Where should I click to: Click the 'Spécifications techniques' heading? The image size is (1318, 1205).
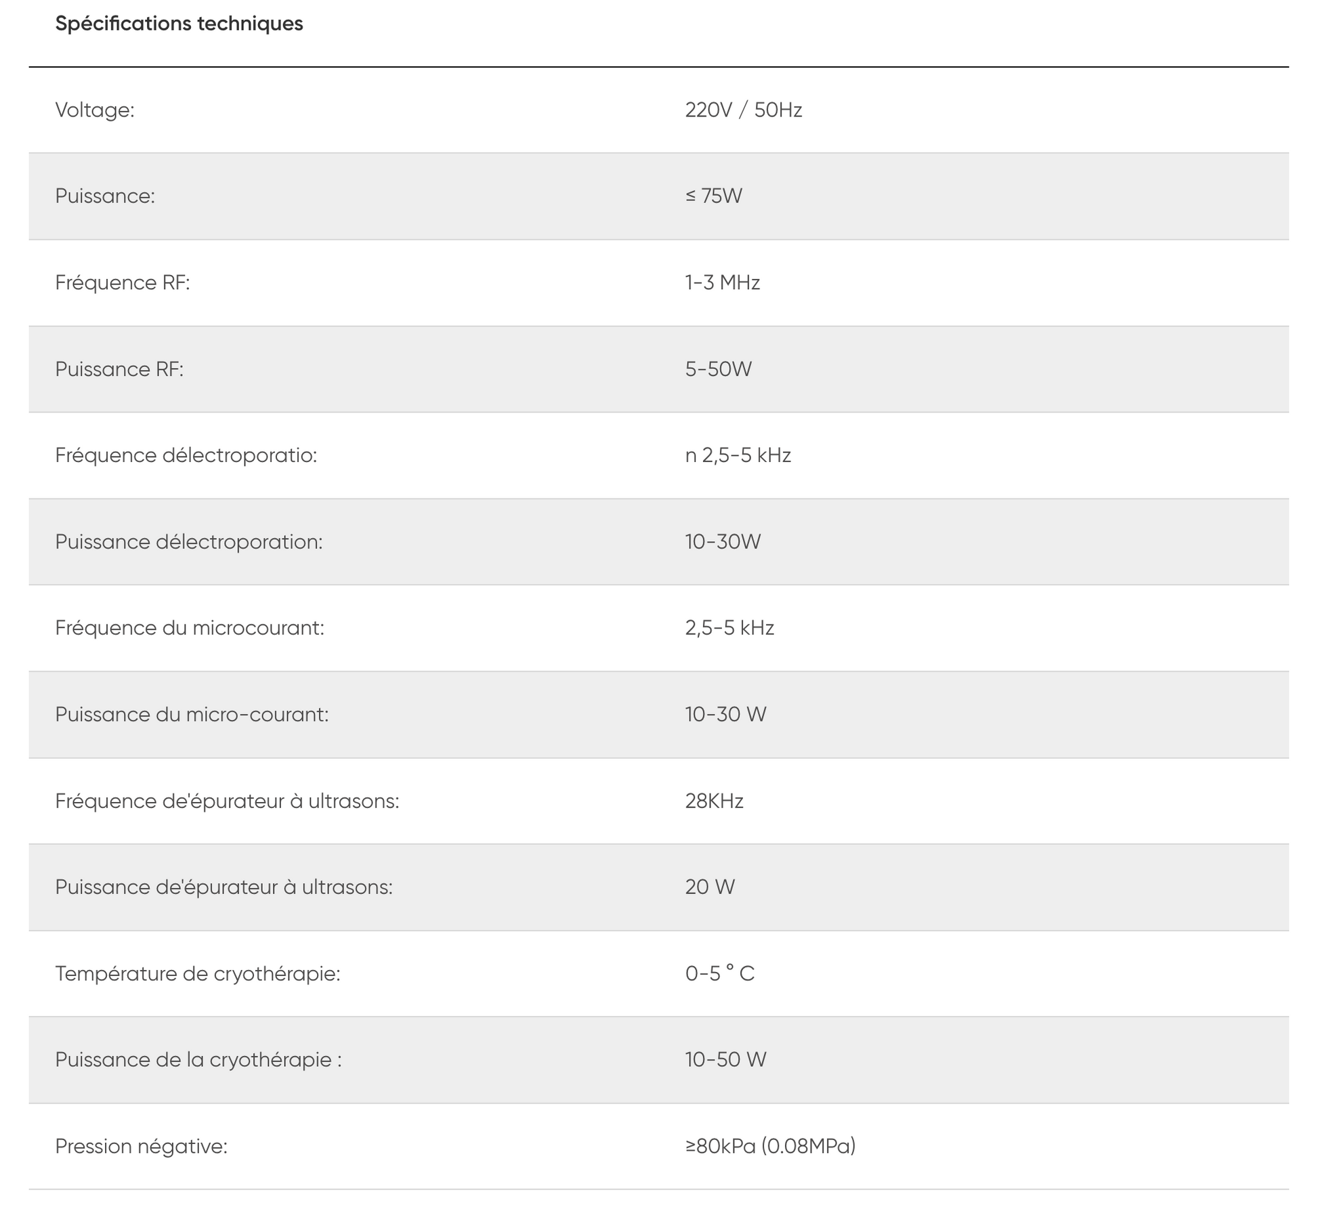(179, 24)
